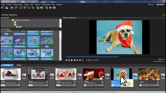Viewport: 166px width, 93px height.
Task: Click the play icon under Slide 6
Action: tap(85, 85)
